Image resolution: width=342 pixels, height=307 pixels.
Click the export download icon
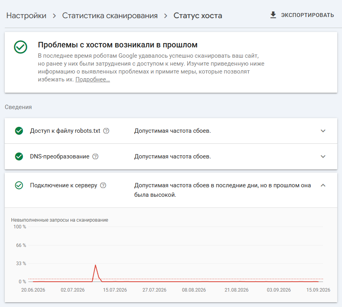pos(273,15)
